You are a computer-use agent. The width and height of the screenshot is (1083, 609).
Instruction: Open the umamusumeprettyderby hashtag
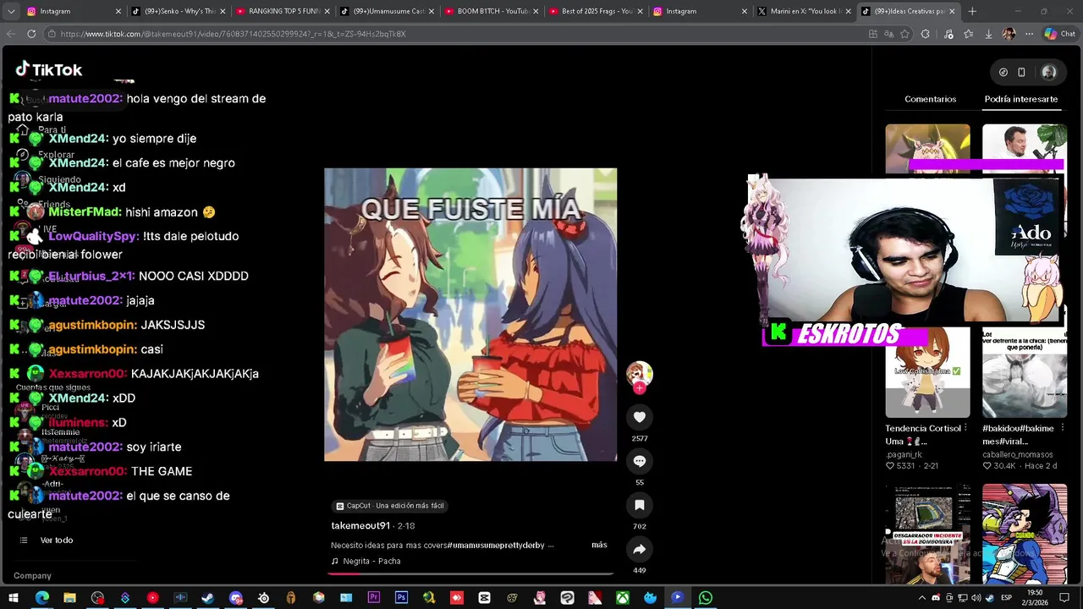coord(496,546)
